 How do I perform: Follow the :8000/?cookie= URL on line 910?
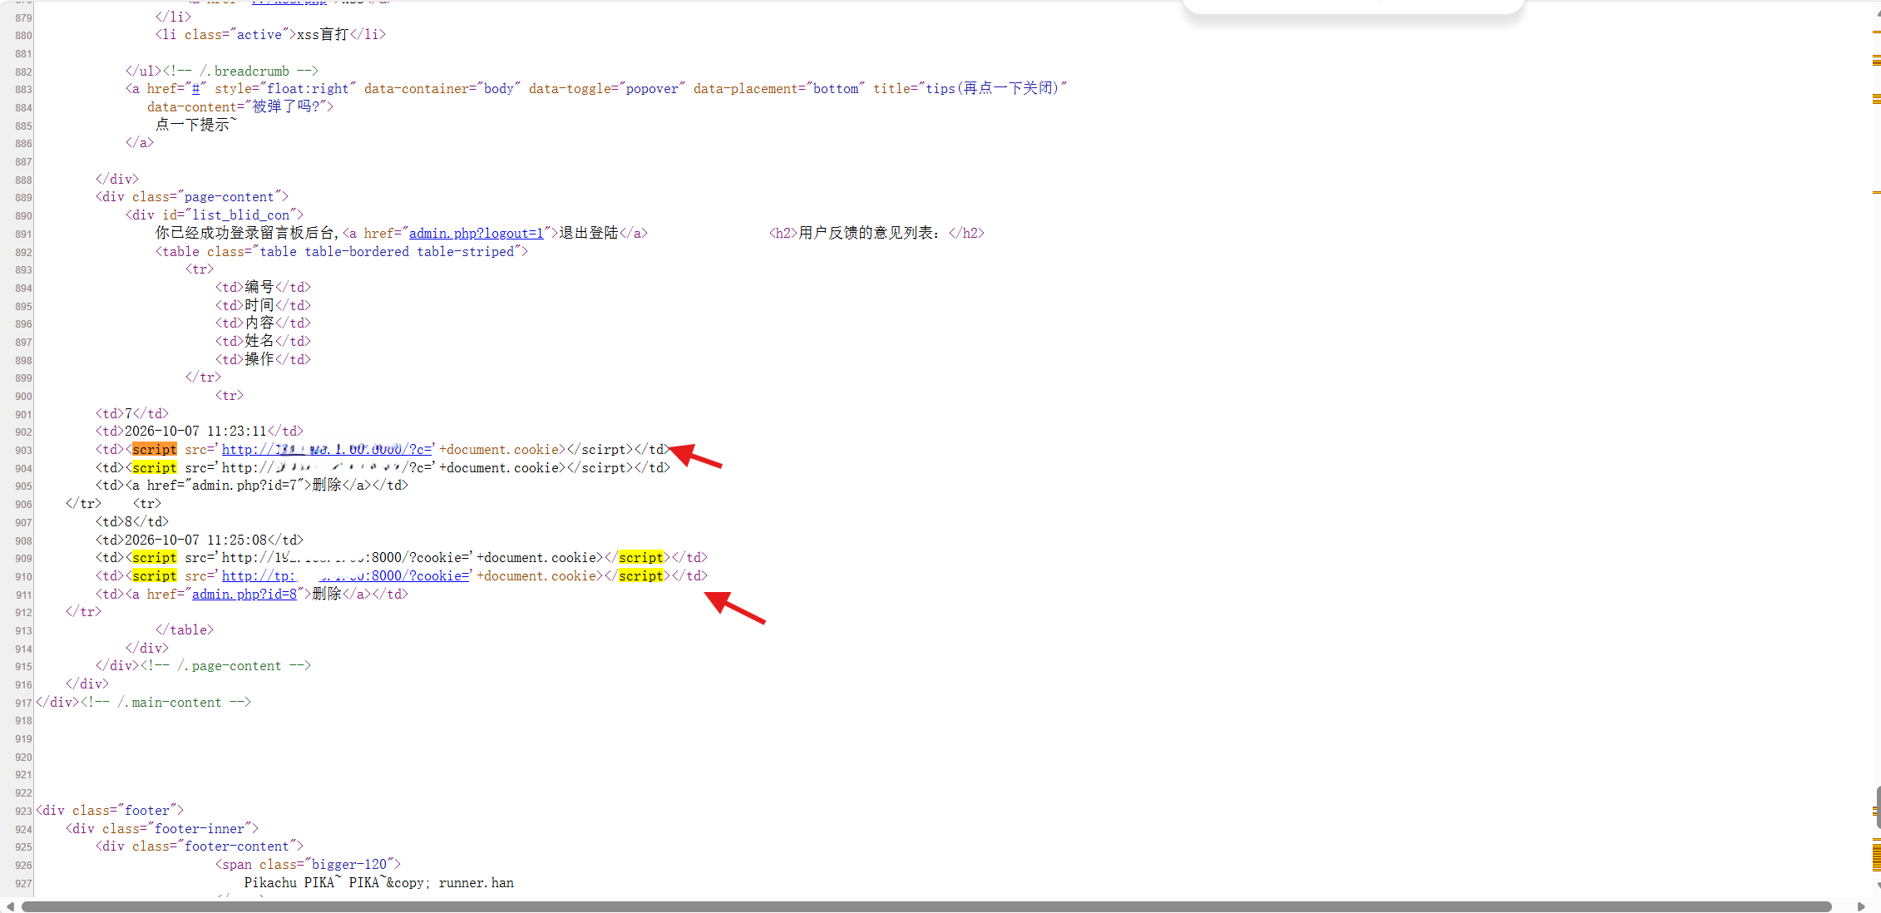coord(345,576)
